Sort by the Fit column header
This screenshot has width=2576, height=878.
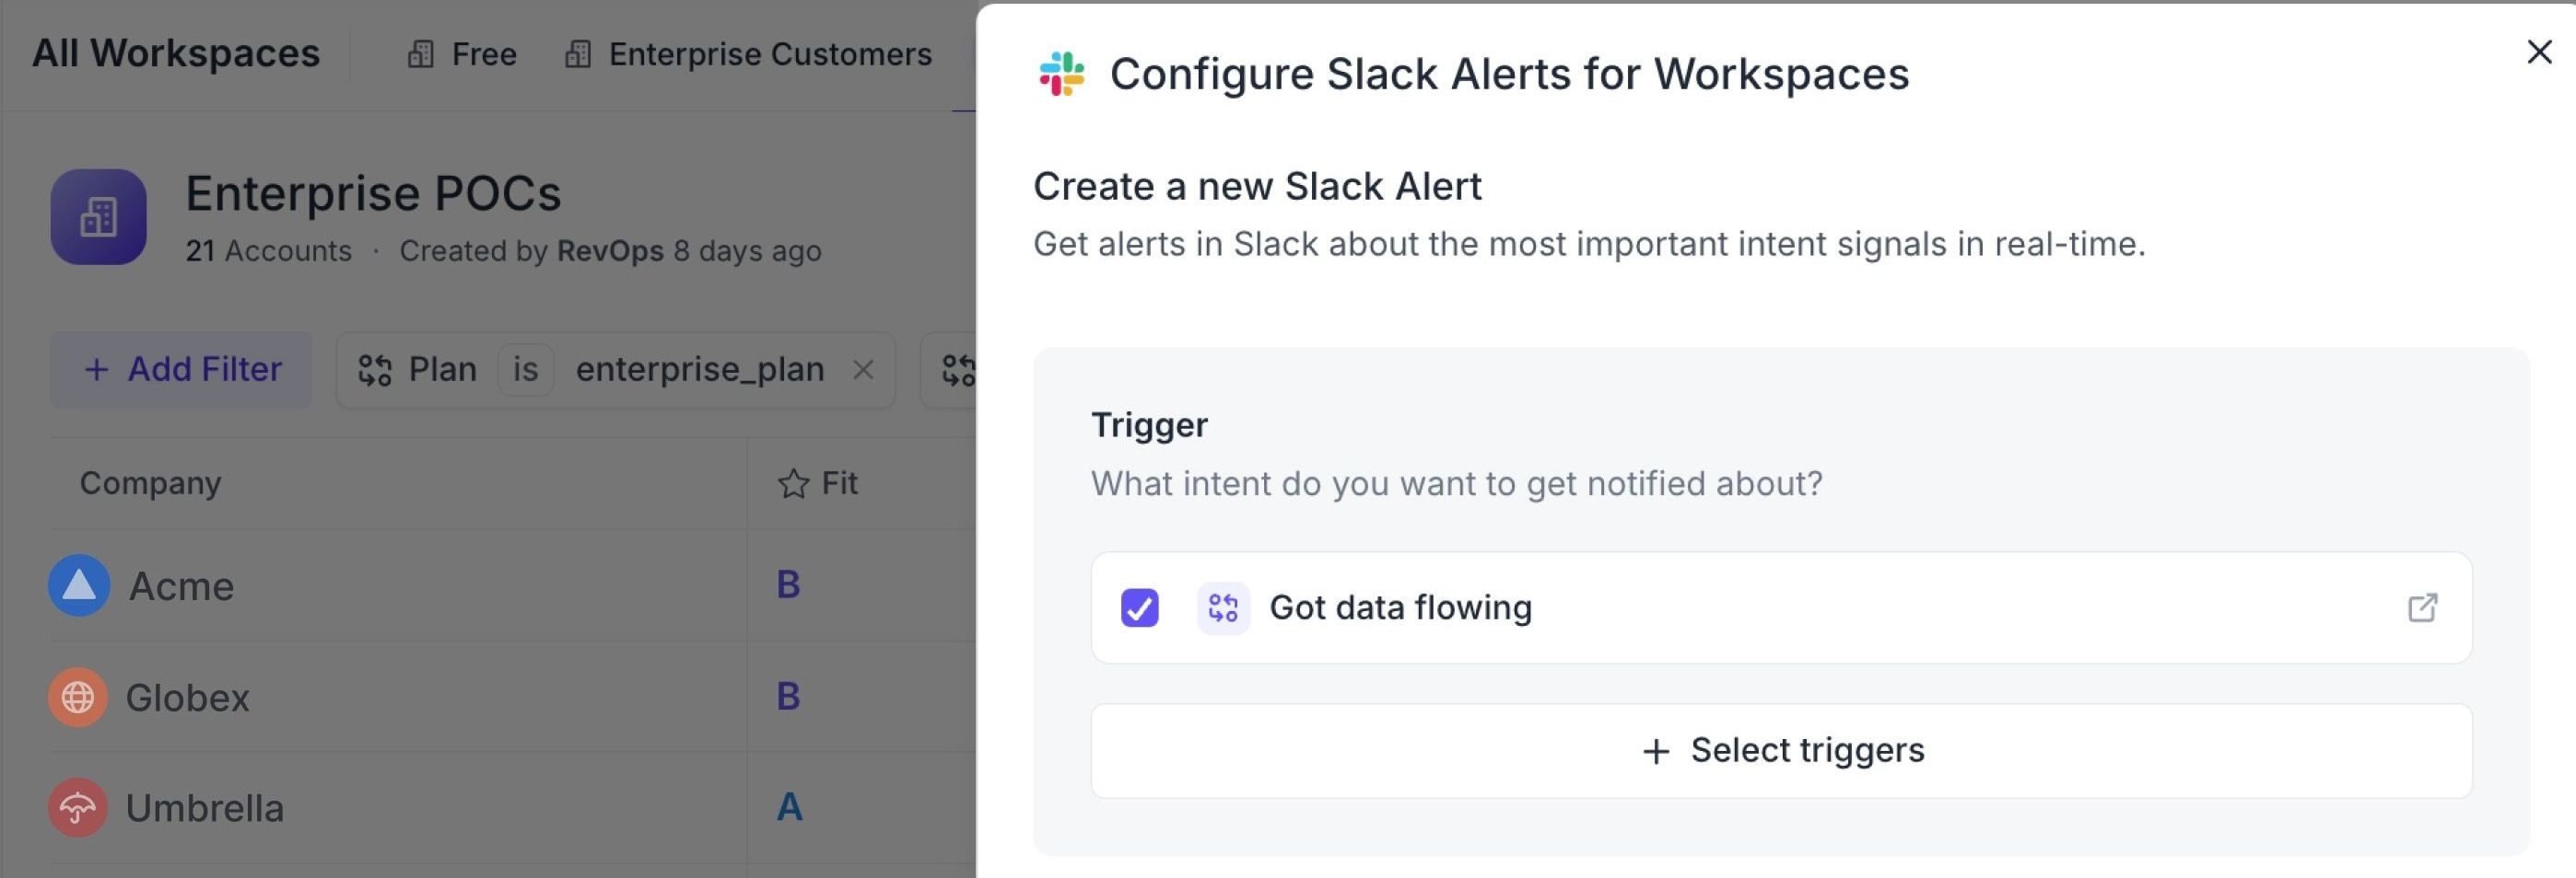tap(818, 483)
